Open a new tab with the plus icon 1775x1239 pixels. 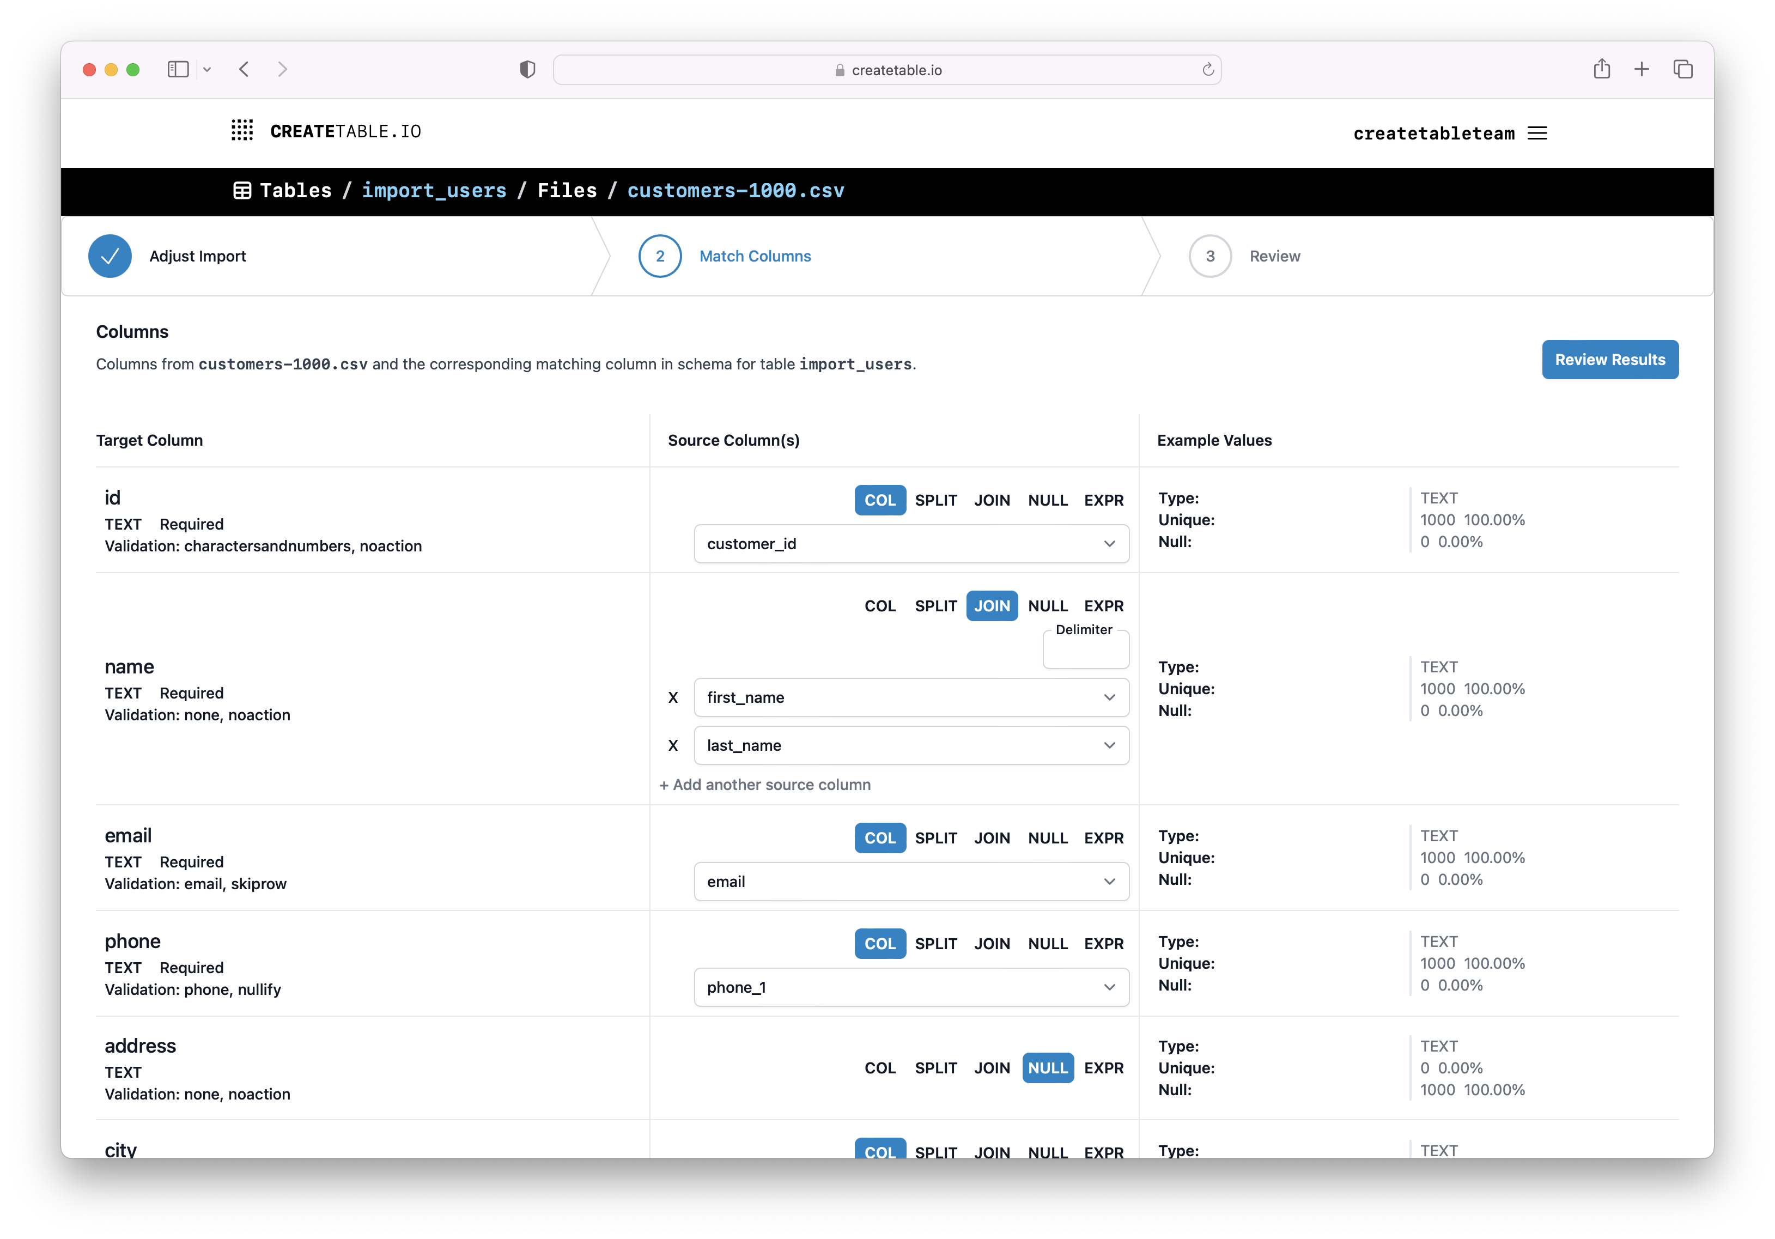click(x=1642, y=70)
